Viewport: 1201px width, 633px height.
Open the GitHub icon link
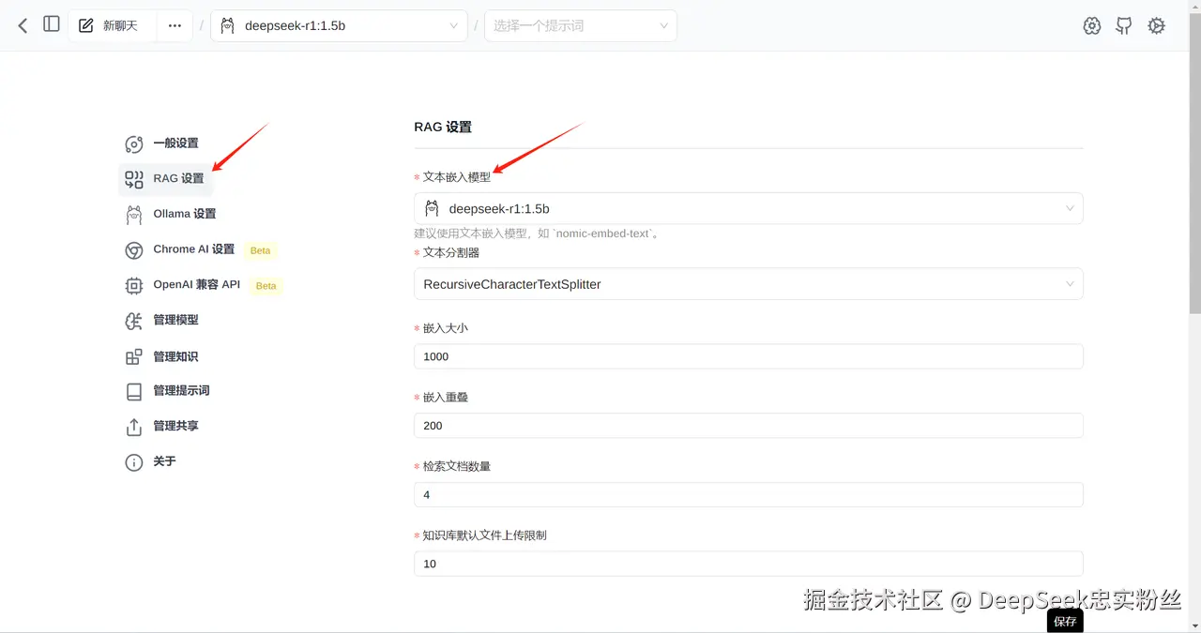click(x=1124, y=26)
